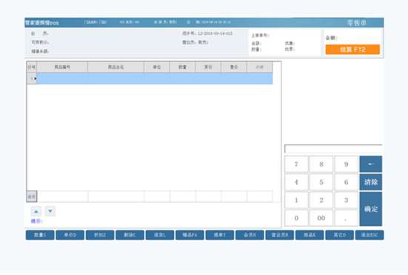Tap the single 0 key on keypad
Viewport: 408px width, 275px height.
click(x=296, y=218)
